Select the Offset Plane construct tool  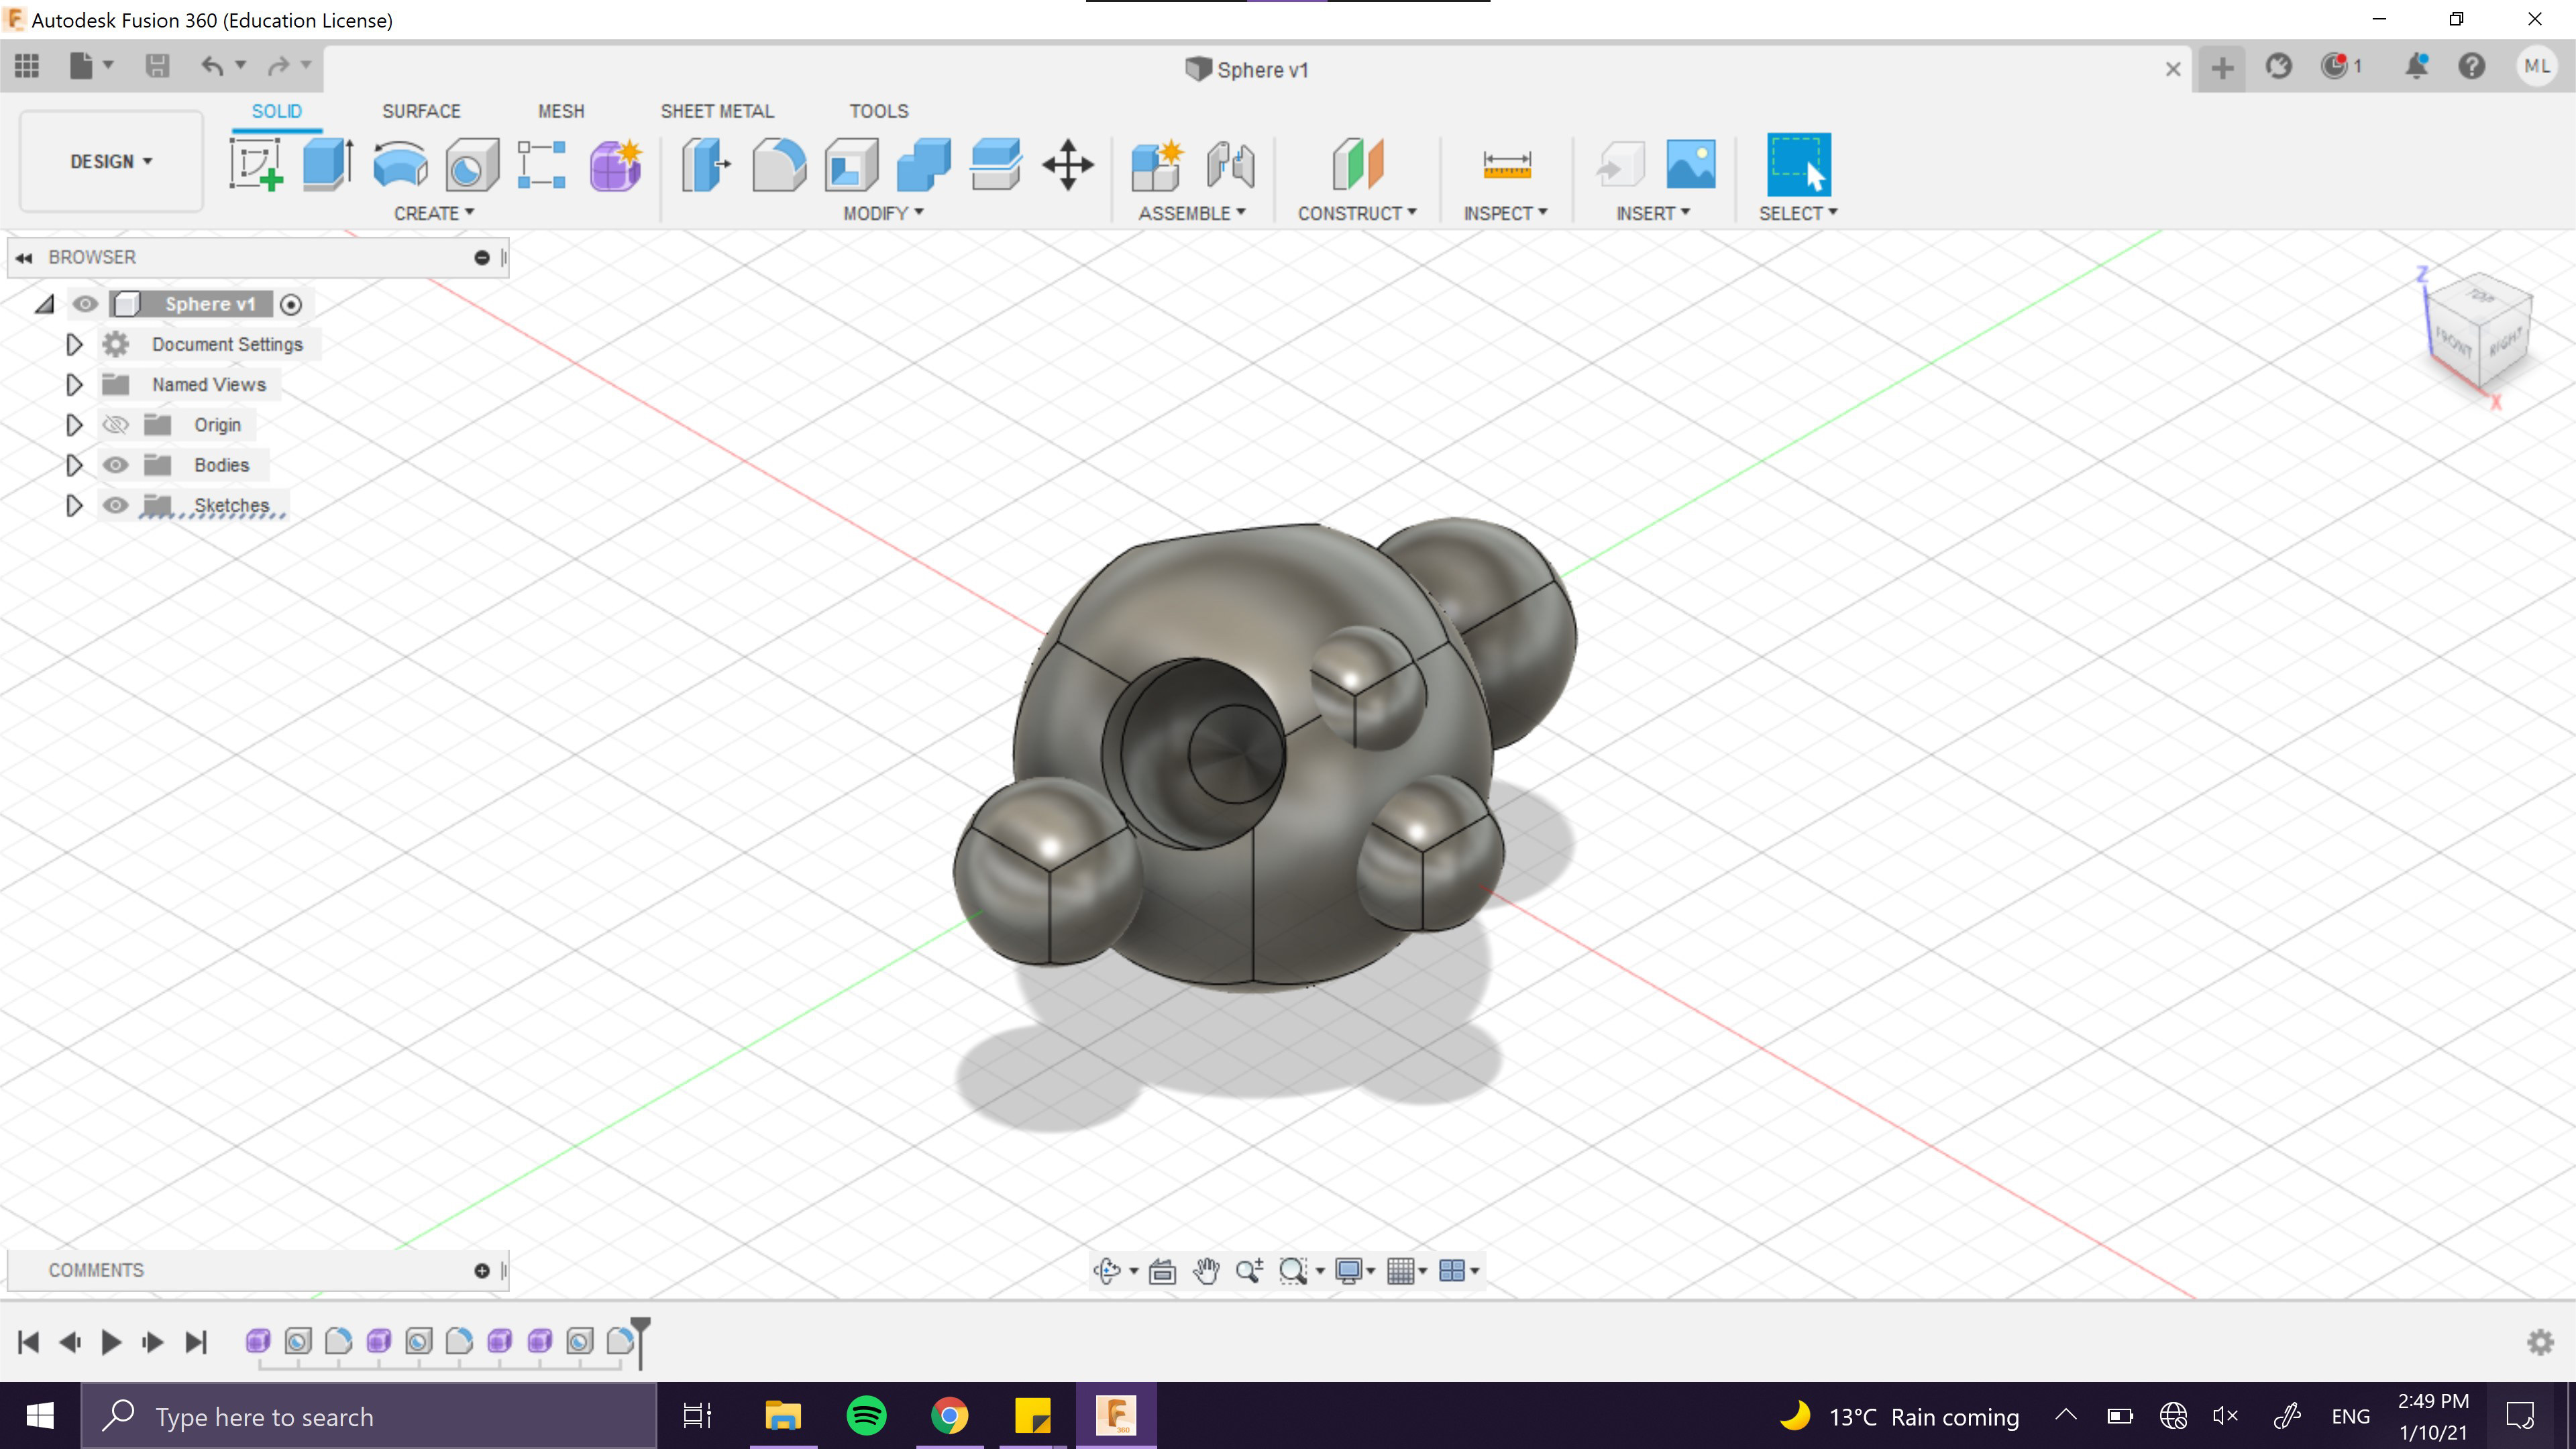click(1357, 164)
